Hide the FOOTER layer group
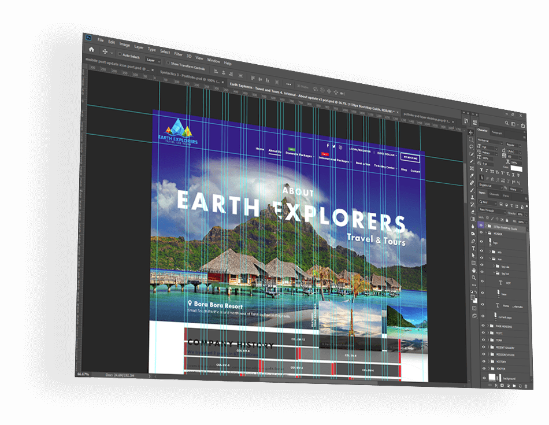Image resolution: width=549 pixels, height=425 pixels. pos(484,368)
